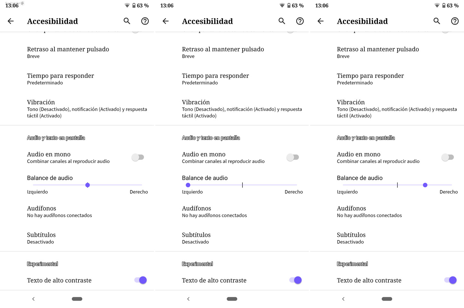Viewport: 464px width, 308px height.
Task: Tap the back arrow in the left screenshot
Action: (x=11, y=21)
